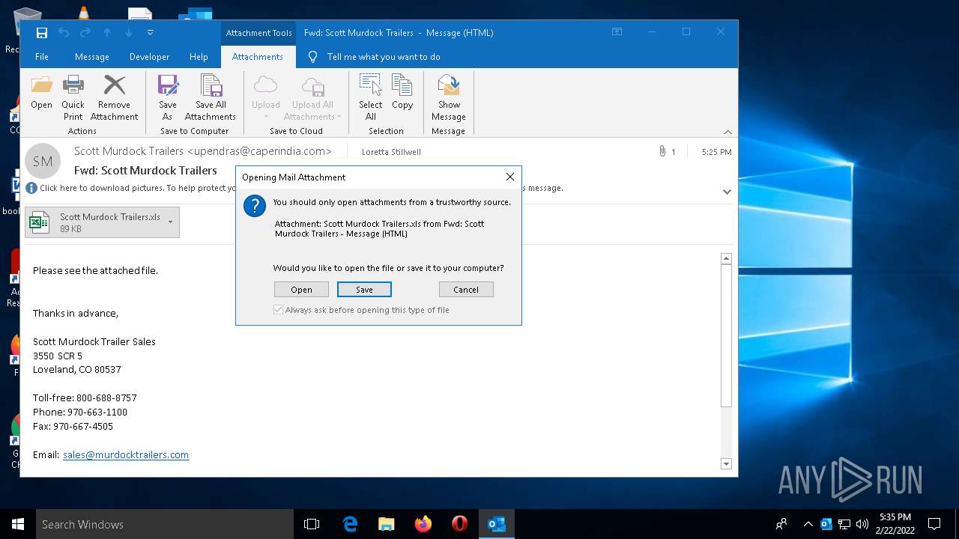
Task: Open the attachment via ribbon Open icon
Action: (x=41, y=93)
